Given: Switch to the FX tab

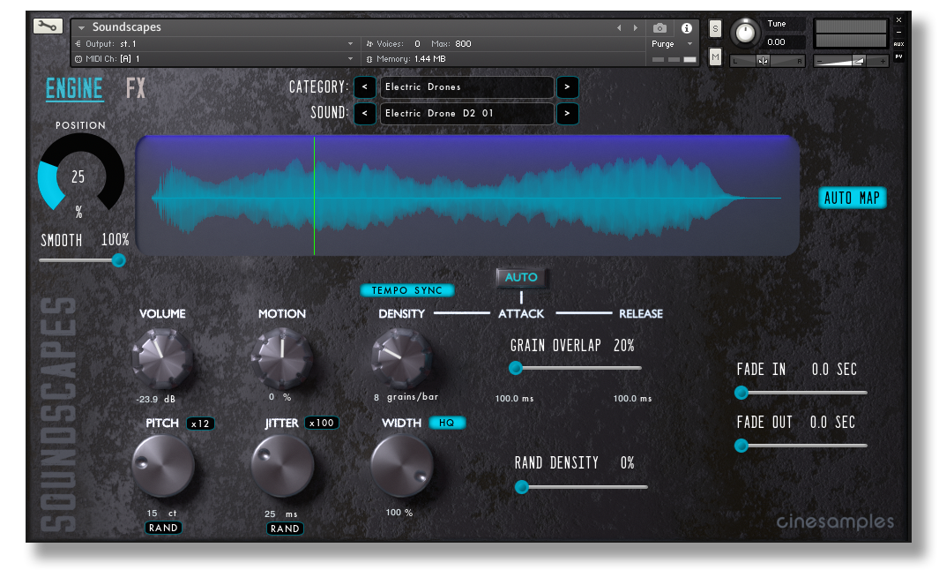Looking at the screenshot, I should (x=136, y=88).
